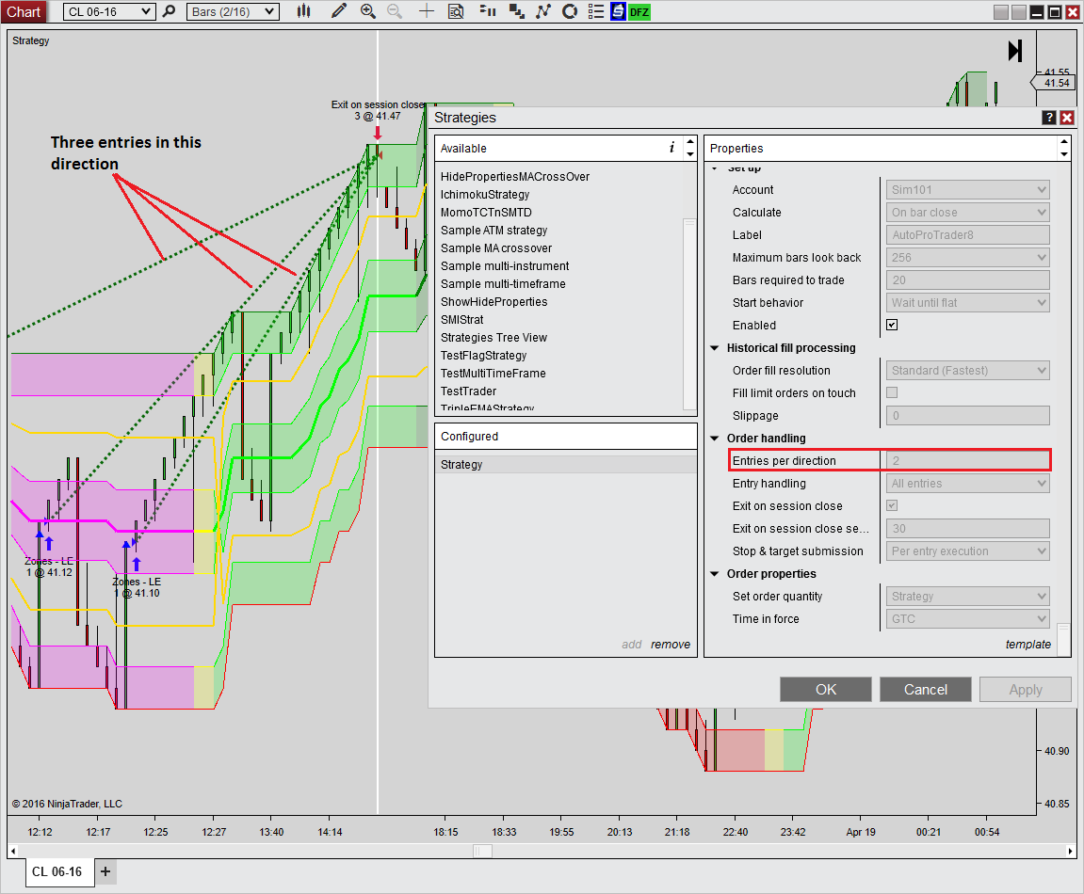Image resolution: width=1084 pixels, height=894 pixels.
Task: Click the green DFZ toolbar button
Action: tap(639, 11)
